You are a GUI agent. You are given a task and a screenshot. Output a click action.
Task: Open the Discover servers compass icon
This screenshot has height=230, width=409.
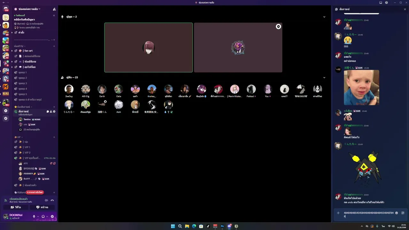point(6,119)
